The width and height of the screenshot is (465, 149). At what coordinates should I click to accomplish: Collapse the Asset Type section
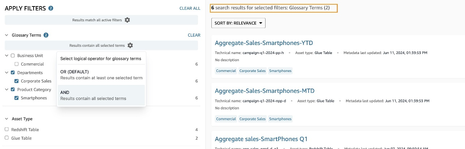7,119
